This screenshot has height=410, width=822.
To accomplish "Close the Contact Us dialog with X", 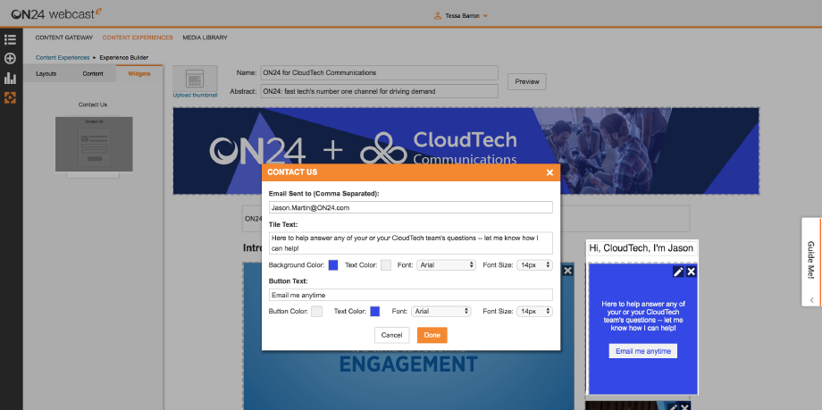I will click(549, 172).
